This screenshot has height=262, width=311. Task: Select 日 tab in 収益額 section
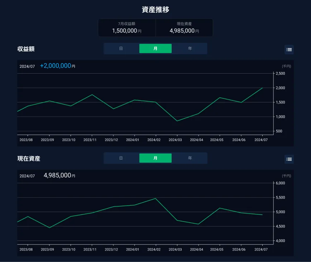point(121,48)
